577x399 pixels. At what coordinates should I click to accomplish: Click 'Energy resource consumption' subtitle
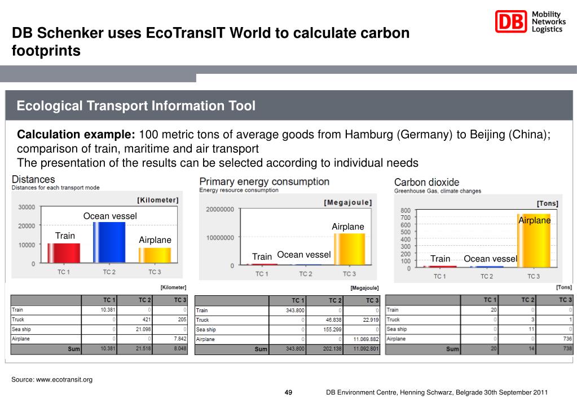(239, 190)
